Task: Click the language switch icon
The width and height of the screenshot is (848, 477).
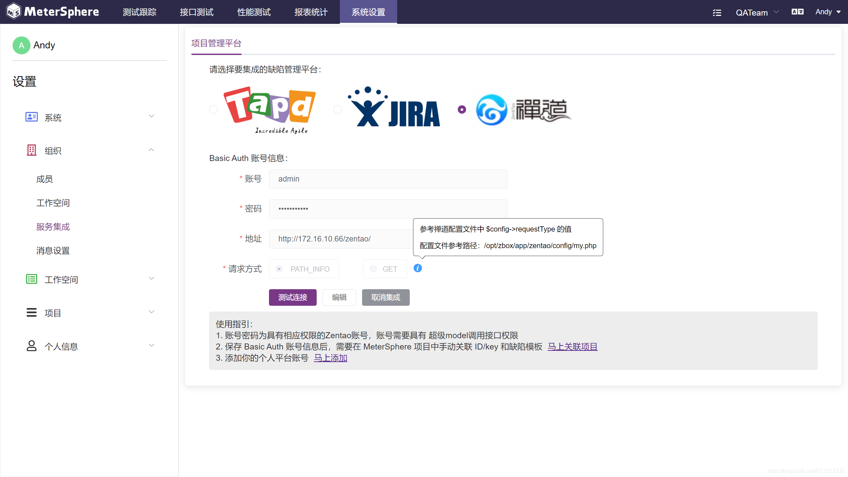Action: pyautogui.click(x=797, y=12)
